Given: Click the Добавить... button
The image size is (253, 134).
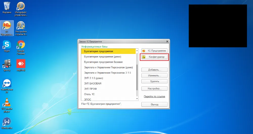Looking at the screenshot, I should pos(154,70).
